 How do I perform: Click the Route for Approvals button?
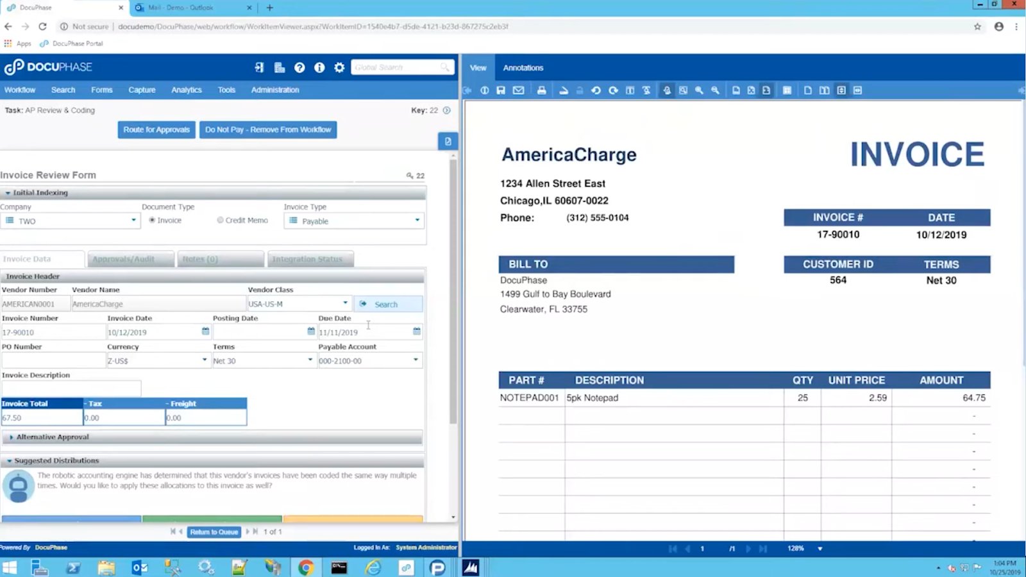156,130
